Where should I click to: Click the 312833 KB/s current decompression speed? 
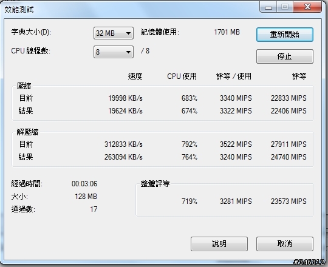point(123,144)
